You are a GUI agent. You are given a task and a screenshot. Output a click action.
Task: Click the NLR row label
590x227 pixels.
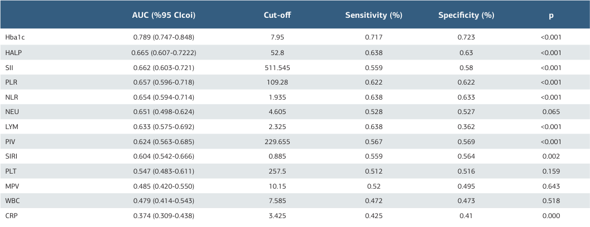[x=11, y=97]
